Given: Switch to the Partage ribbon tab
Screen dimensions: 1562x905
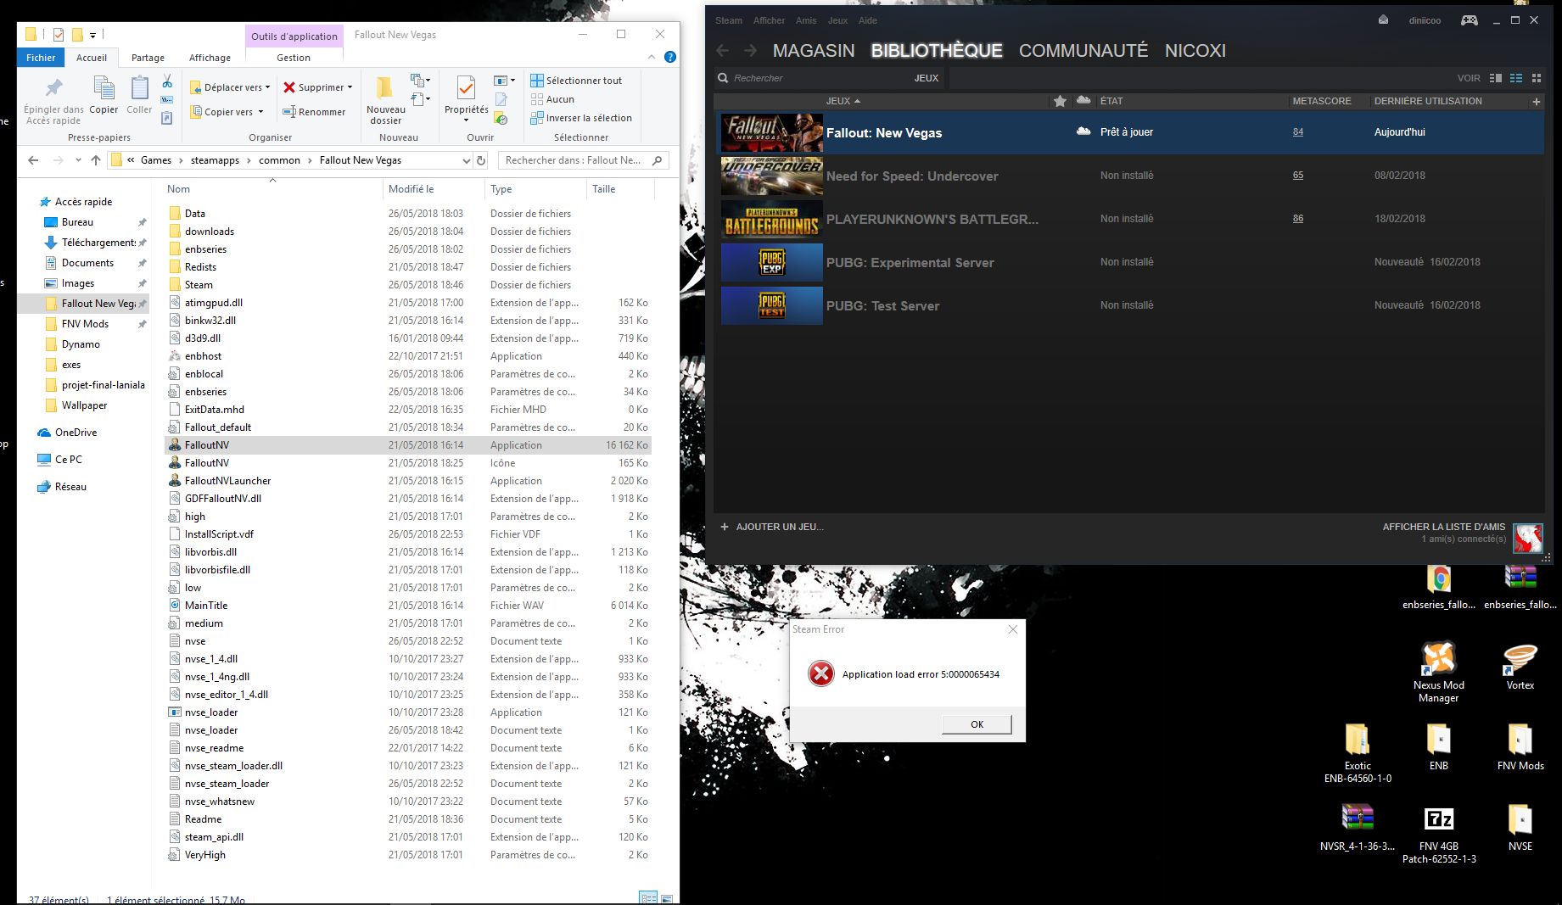Looking at the screenshot, I should (148, 58).
